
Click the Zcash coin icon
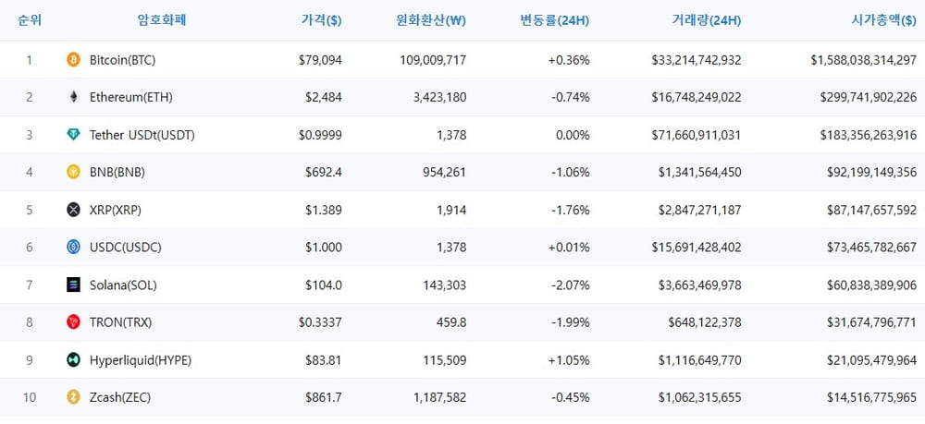tap(73, 397)
